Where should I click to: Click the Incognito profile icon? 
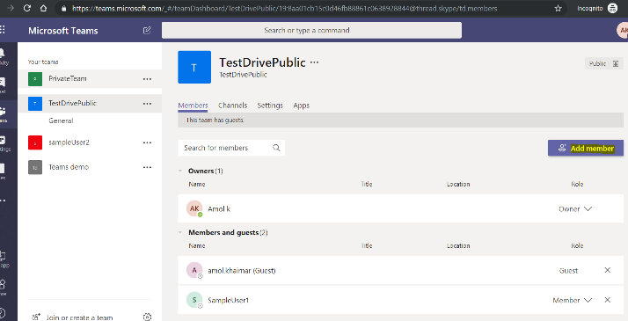(x=612, y=8)
